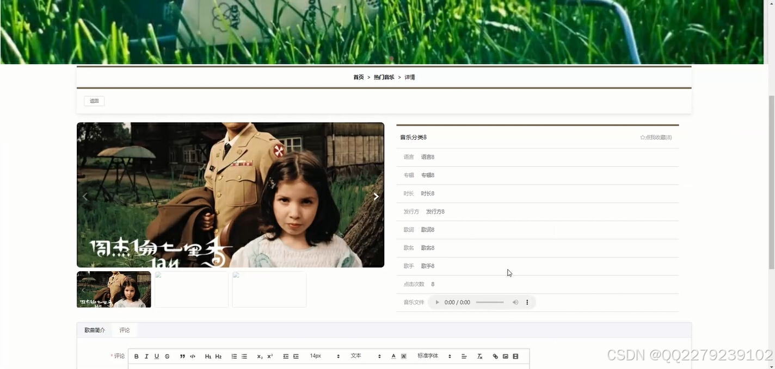This screenshot has width=775, height=369.
Task: Open the audio player more options menu
Action: point(527,302)
